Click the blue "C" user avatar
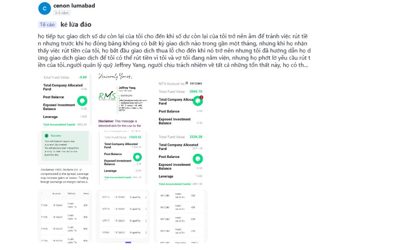 pos(45,8)
